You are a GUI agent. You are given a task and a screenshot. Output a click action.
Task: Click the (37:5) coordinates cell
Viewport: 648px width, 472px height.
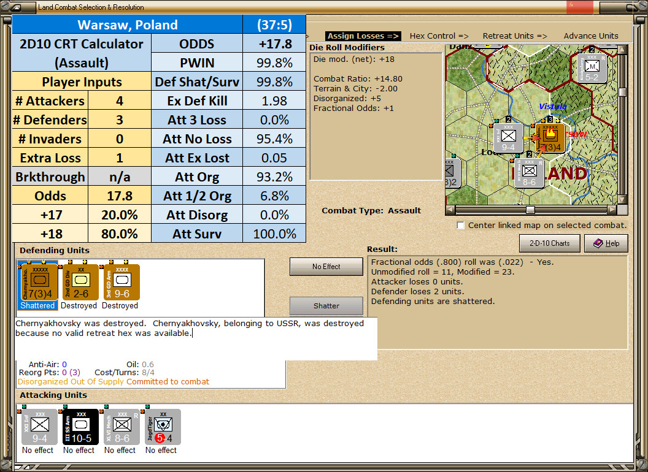(x=274, y=25)
